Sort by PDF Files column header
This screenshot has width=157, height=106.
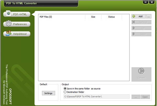[62, 17]
